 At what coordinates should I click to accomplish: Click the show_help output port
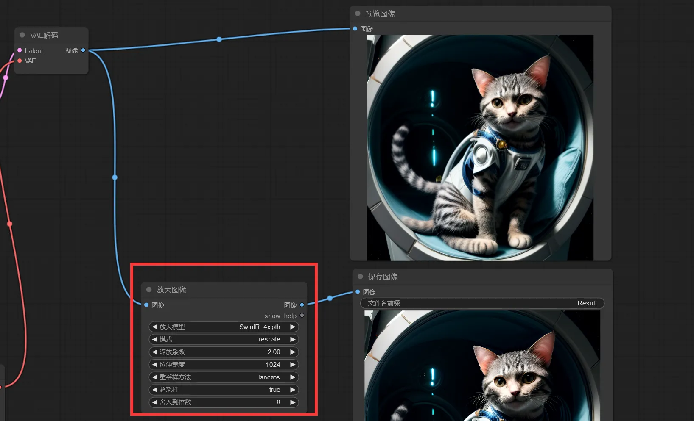(x=302, y=316)
